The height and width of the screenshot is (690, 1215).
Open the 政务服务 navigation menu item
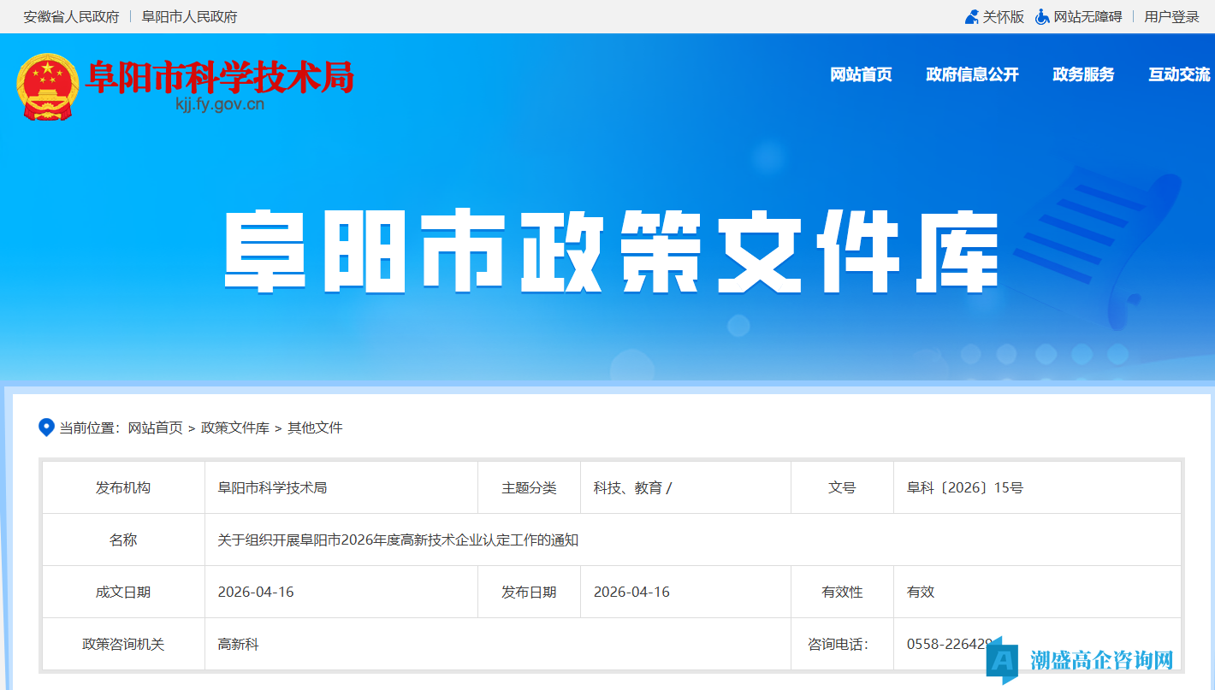coord(1083,75)
